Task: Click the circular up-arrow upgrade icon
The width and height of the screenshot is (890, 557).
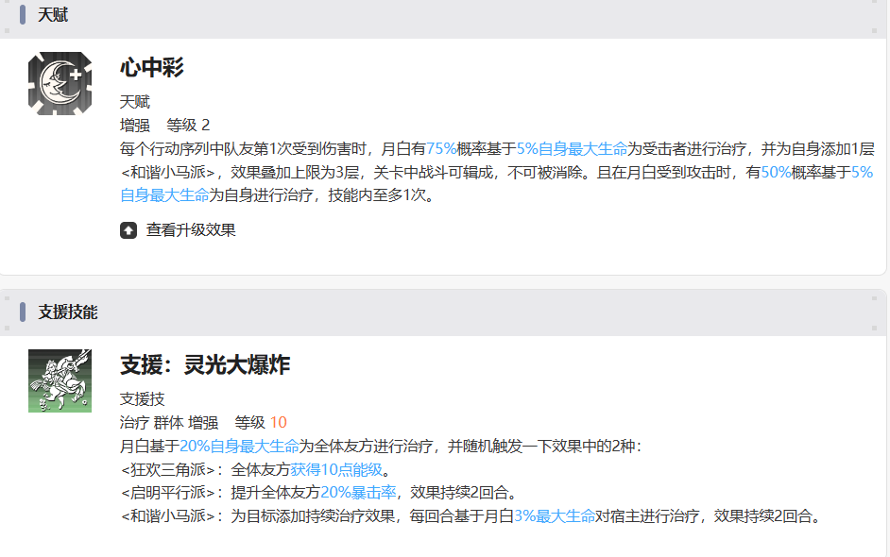Action: pos(128,229)
